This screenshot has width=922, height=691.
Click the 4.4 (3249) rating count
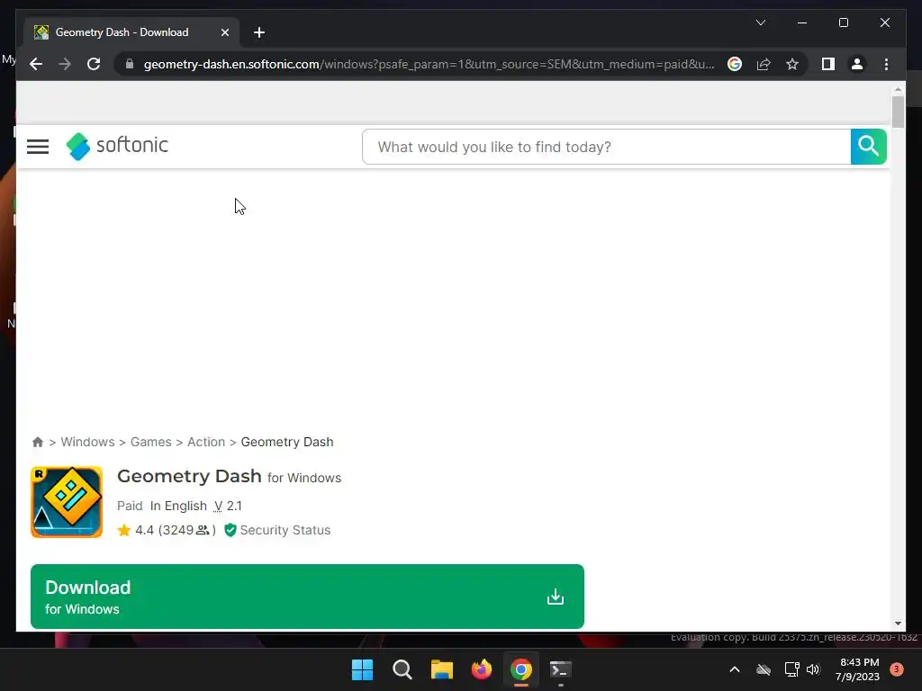[176, 530]
